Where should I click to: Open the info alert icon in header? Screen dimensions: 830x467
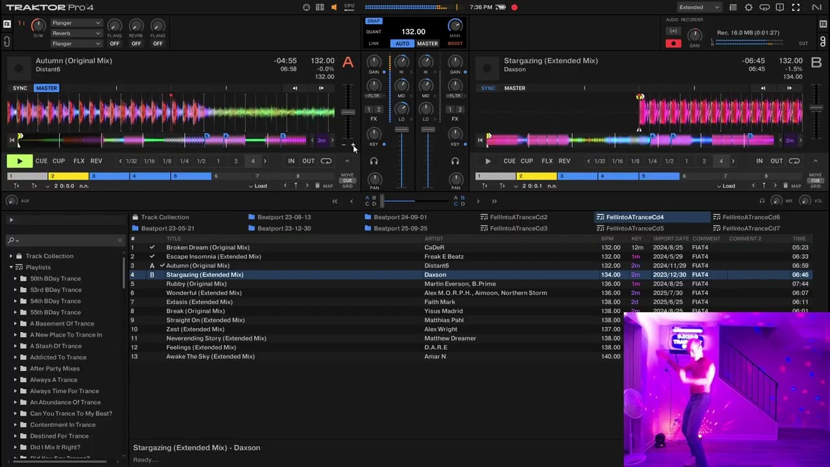point(780,7)
